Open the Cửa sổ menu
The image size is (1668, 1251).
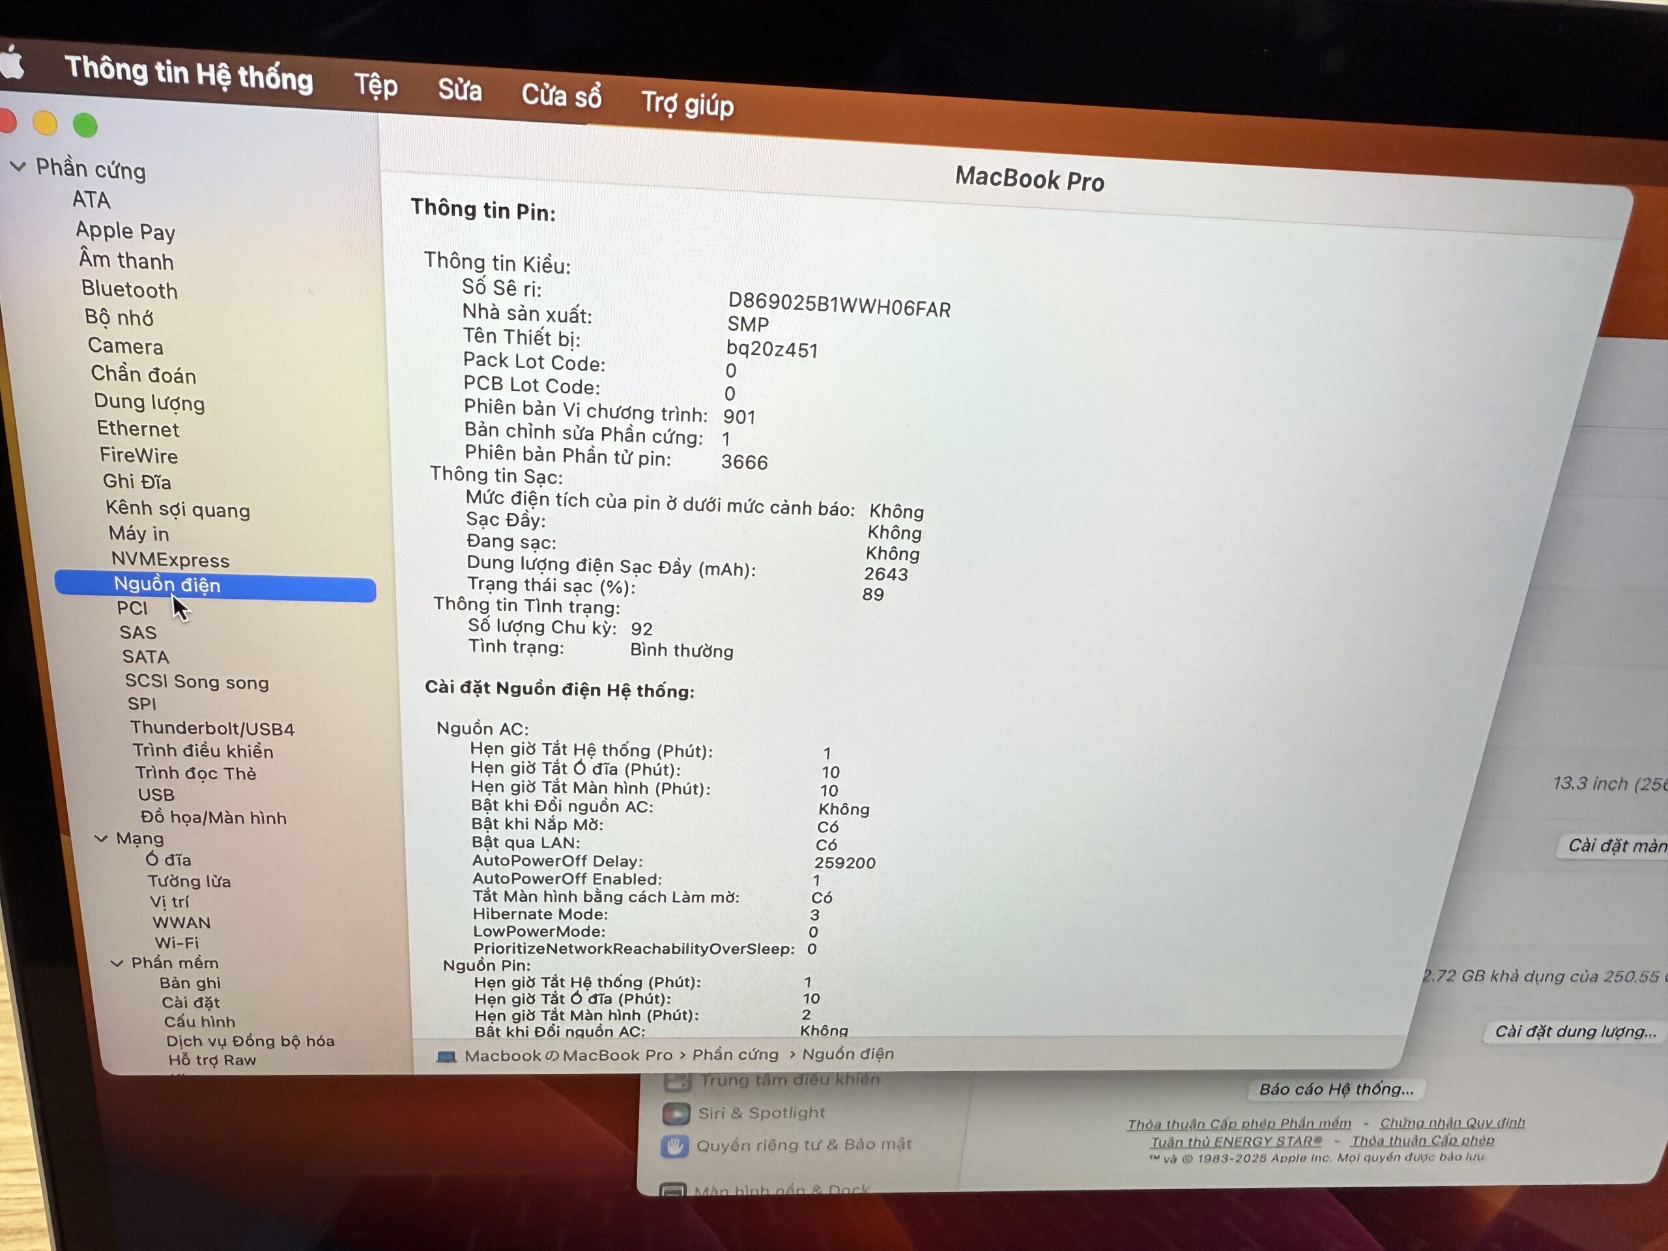tap(562, 96)
